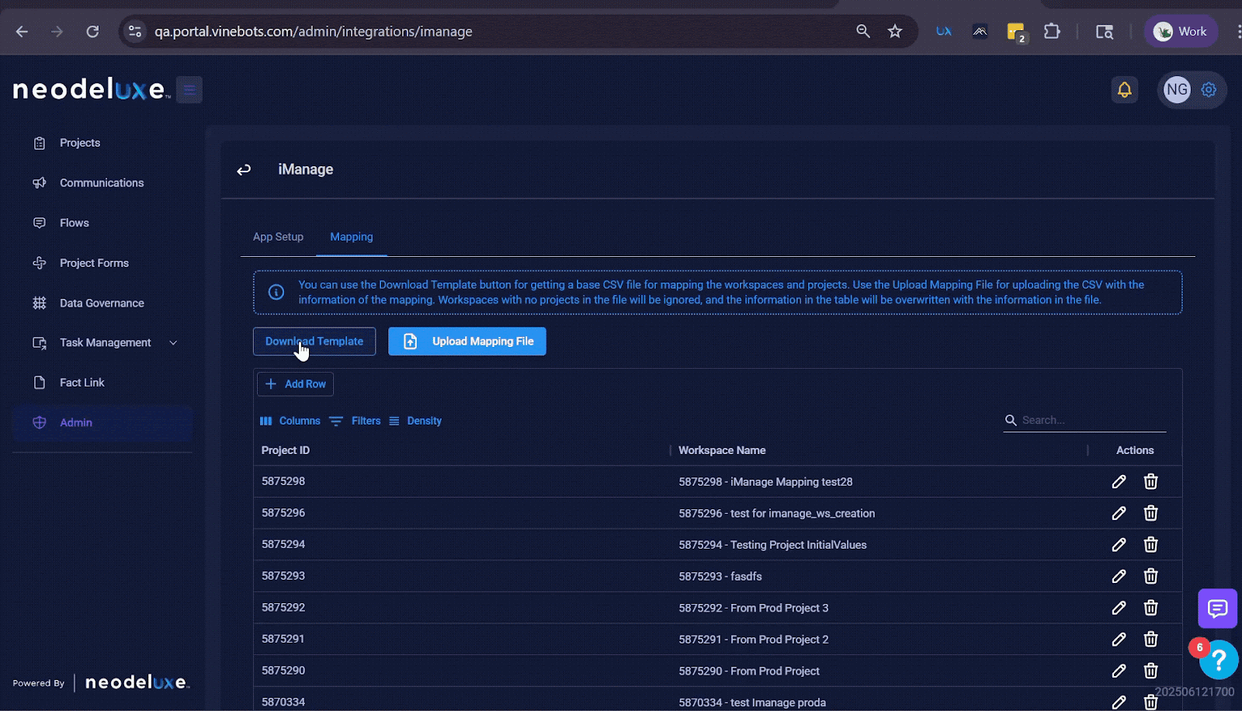This screenshot has width=1242, height=711.
Task: Open the yellow notes extension with badge 2
Action: pos(1016,32)
